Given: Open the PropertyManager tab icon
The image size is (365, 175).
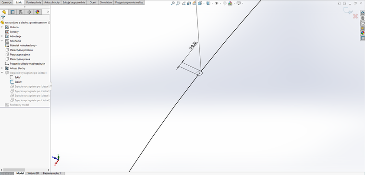Looking at the screenshot, I should point(12,12).
